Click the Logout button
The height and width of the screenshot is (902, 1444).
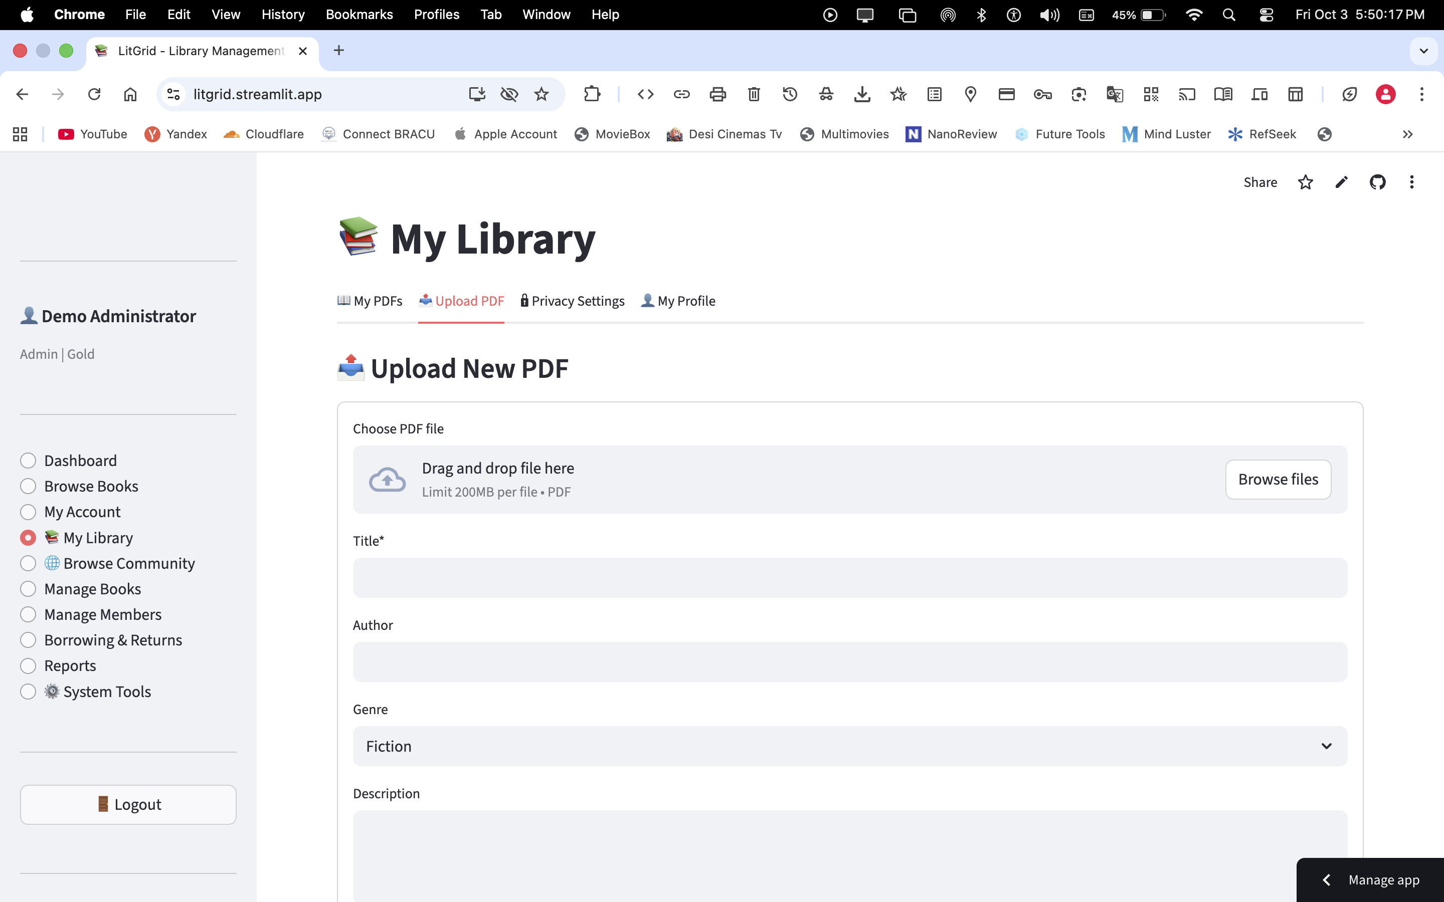[x=128, y=805]
